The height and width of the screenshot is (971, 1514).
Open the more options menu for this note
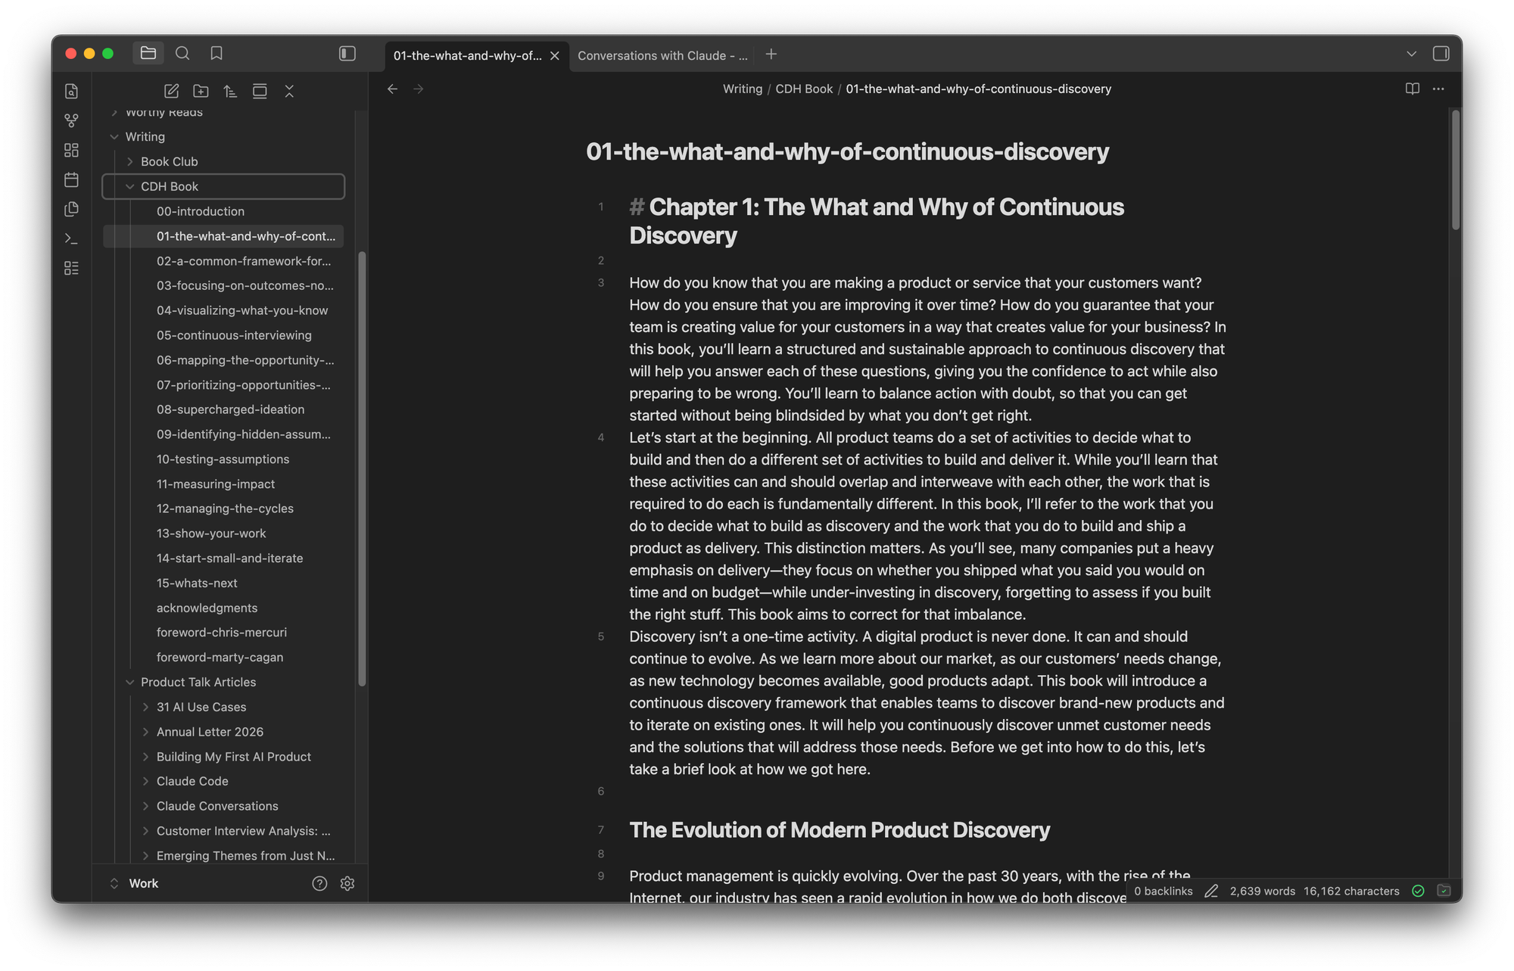[1438, 89]
